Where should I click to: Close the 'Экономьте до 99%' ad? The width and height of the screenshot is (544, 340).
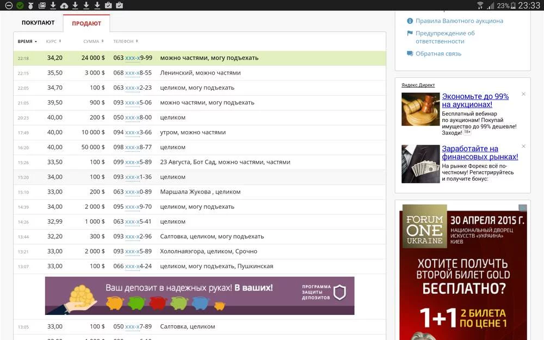coord(523,94)
